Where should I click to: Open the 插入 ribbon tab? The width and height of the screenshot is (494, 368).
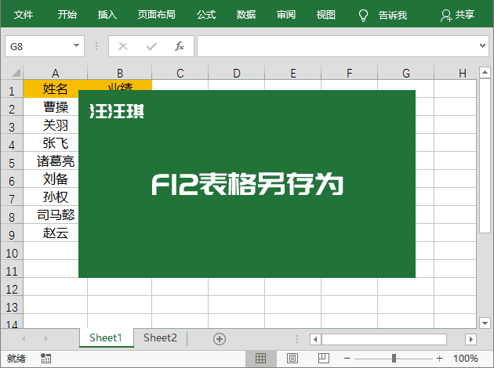(107, 14)
